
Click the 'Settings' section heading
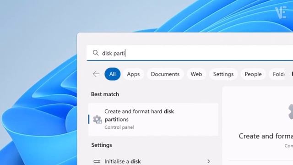(102, 145)
